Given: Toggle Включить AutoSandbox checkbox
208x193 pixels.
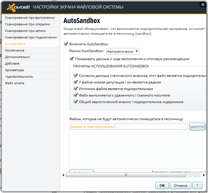Looking at the screenshot, I should (x=66, y=44).
